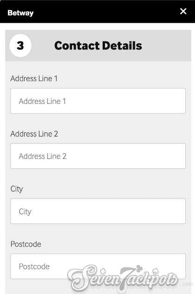This screenshot has width=195, height=294.
Task: Close the Betway registration dialog
Action: (x=183, y=11)
